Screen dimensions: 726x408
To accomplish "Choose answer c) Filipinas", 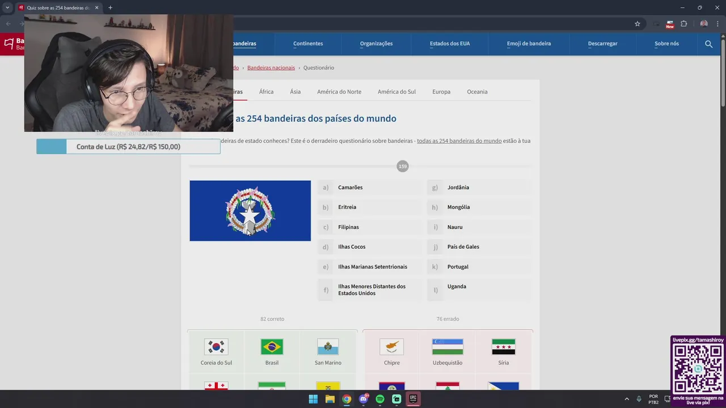I will tap(370, 227).
